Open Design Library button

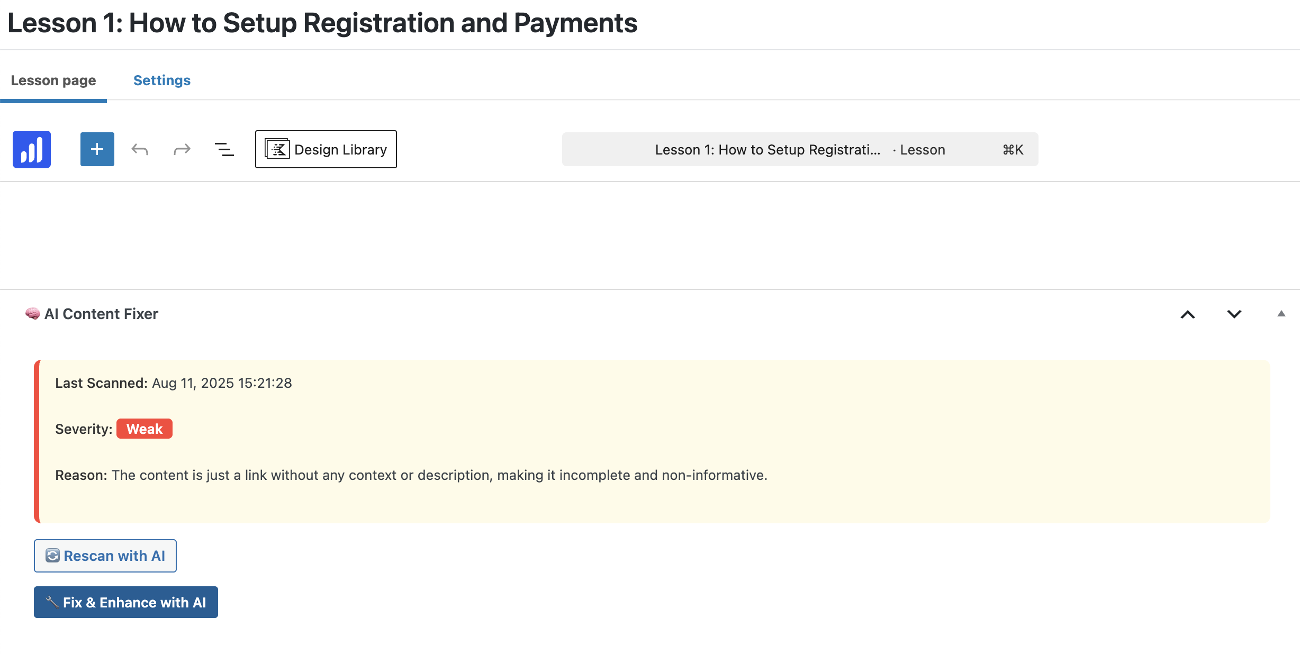(x=326, y=149)
